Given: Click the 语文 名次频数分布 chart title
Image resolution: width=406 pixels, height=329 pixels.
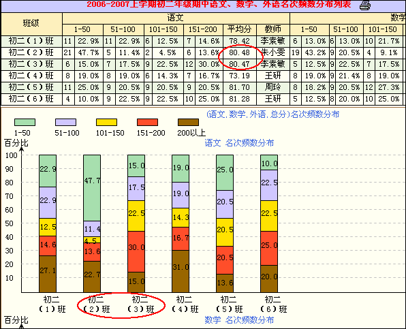Looking at the screenshot, I should pos(240,142).
